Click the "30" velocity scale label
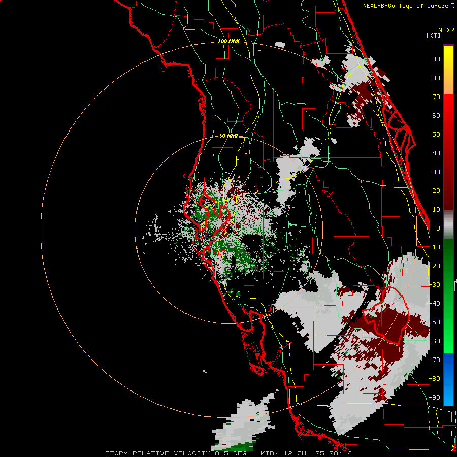 pos(436,172)
